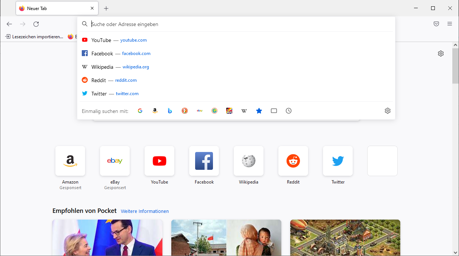Image resolution: width=459 pixels, height=256 pixels.
Task: Open Pocket story with two politicians
Action: pos(107,238)
